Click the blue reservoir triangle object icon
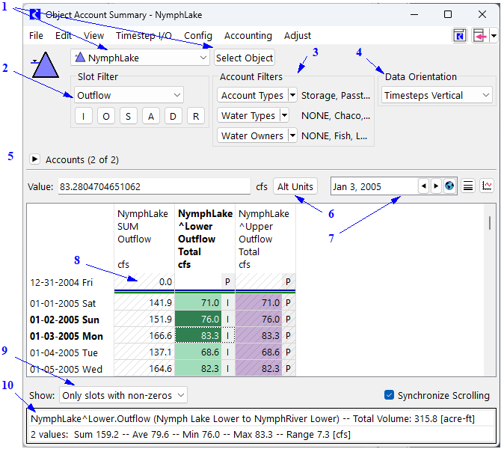The image size is (501, 449). [47, 65]
